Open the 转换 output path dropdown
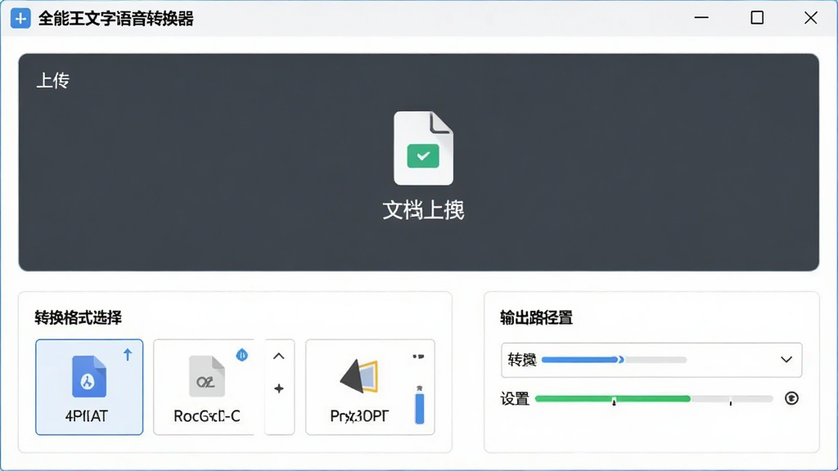 click(651, 360)
